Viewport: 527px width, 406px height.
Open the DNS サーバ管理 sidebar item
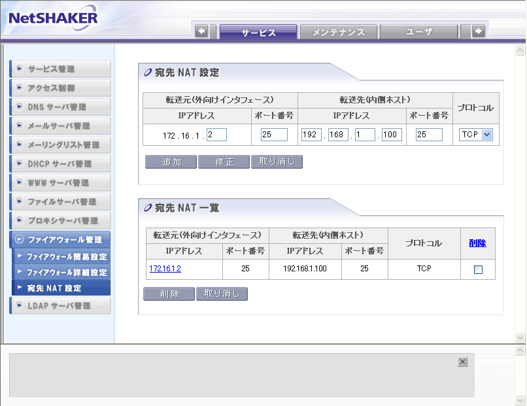click(x=60, y=107)
